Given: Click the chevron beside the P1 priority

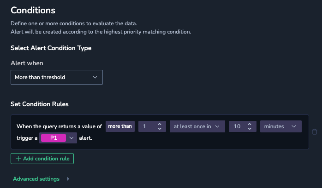Looking at the screenshot, I should (x=72, y=138).
